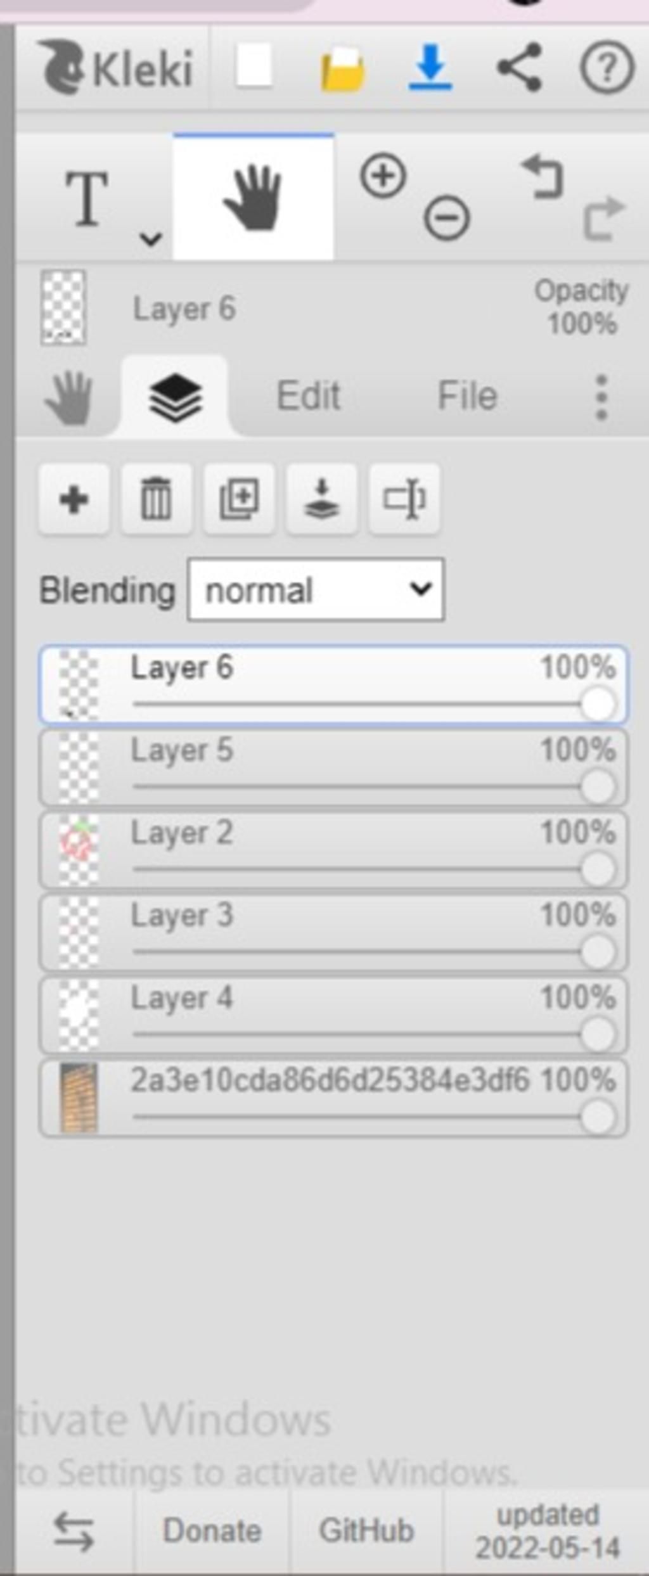Open the help question mark icon
Screen dimensions: 649x1576
607,67
